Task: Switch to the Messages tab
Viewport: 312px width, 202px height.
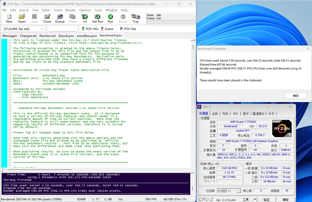Action: [9, 36]
